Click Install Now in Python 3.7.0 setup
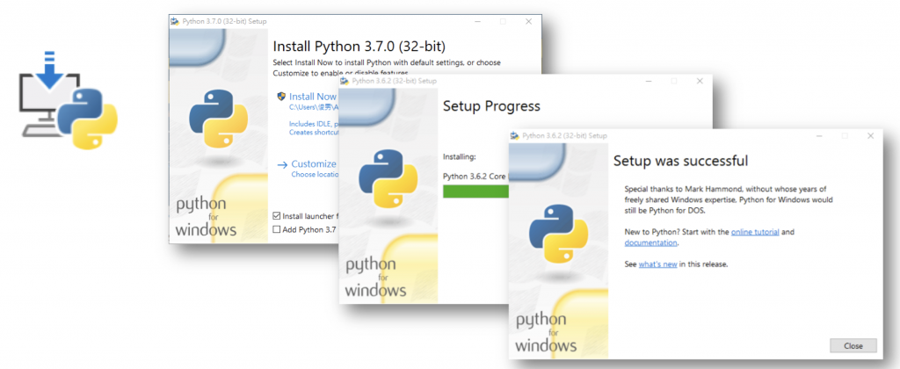 point(313,97)
